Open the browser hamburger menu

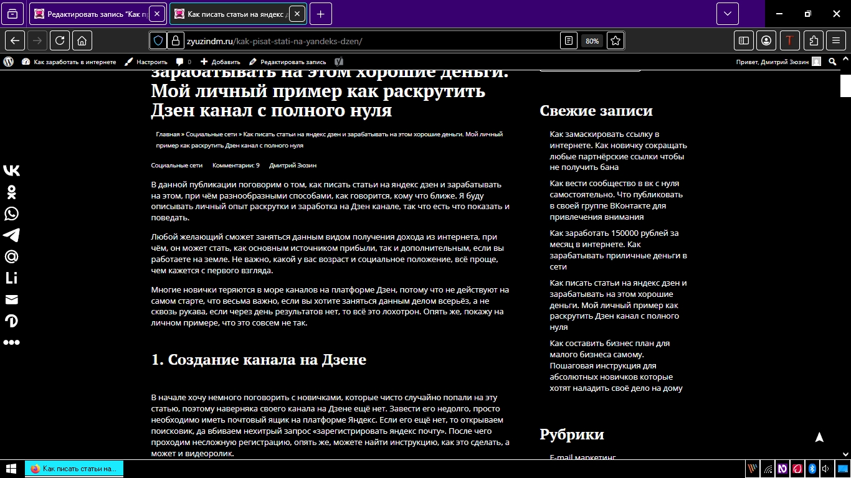point(836,40)
